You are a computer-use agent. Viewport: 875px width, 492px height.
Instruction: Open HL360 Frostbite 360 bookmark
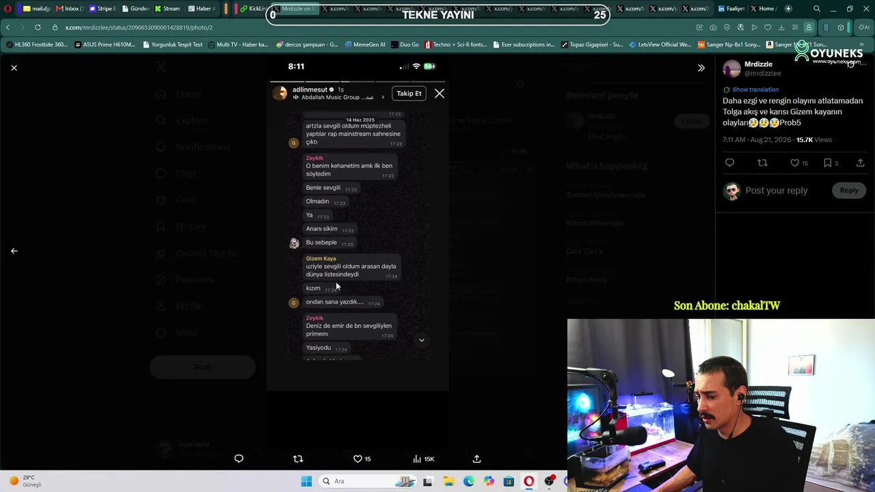pos(37,44)
